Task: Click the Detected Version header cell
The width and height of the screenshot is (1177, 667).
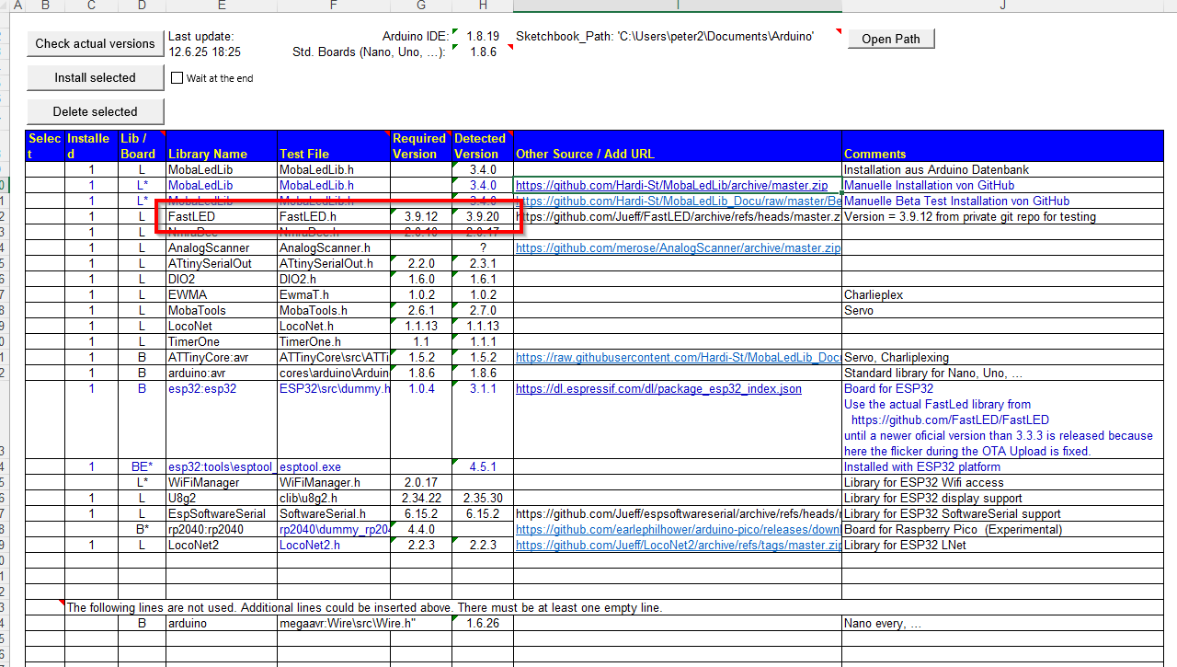Action: (483, 146)
